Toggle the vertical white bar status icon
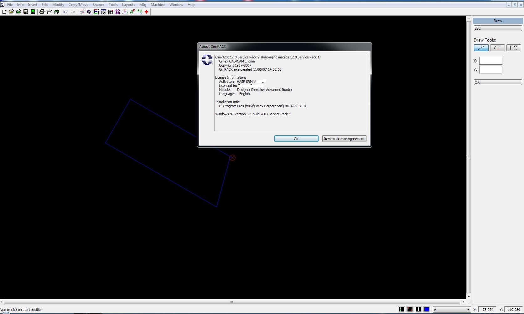524x314 pixels. 418,309
